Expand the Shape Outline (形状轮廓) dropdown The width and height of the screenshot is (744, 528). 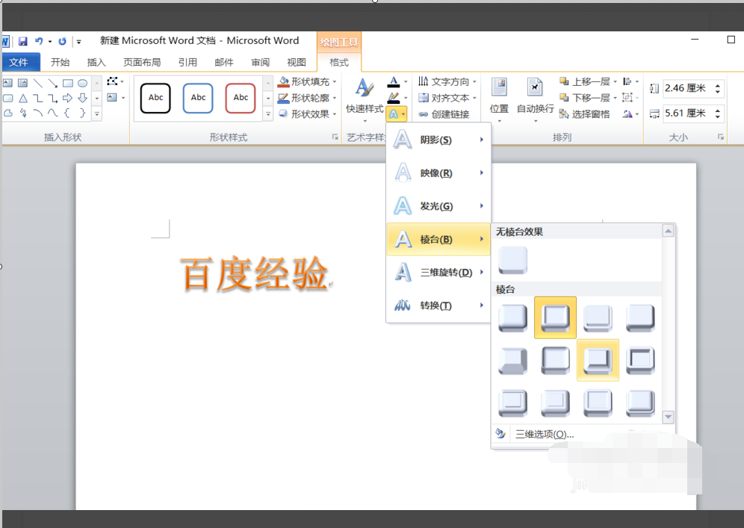tap(335, 98)
